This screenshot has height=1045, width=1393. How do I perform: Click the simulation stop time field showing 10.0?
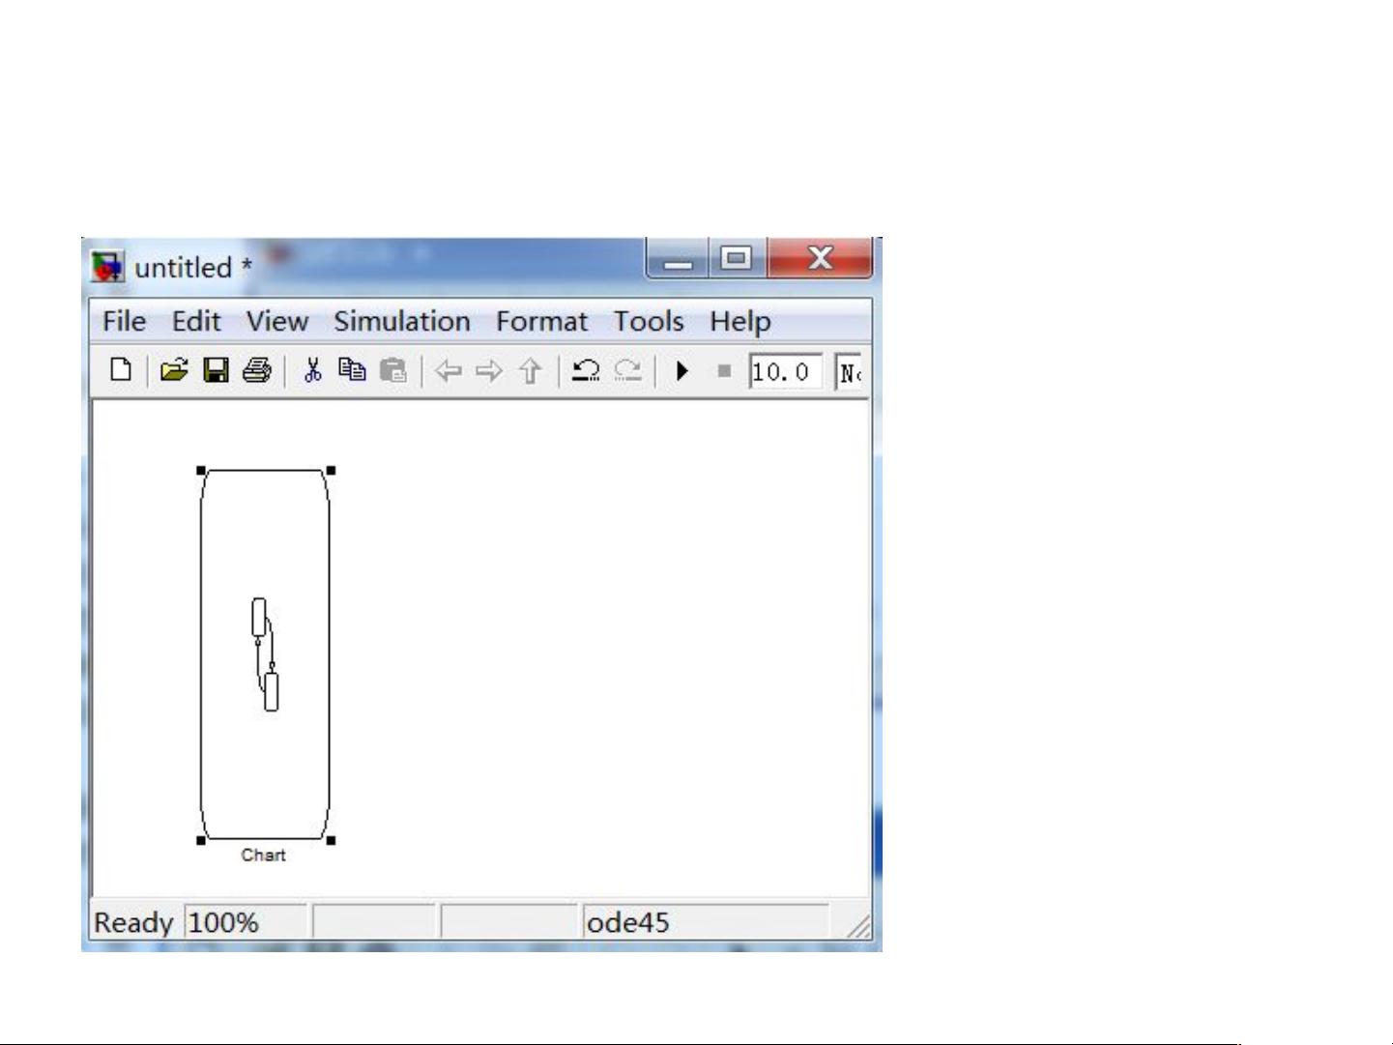(784, 371)
